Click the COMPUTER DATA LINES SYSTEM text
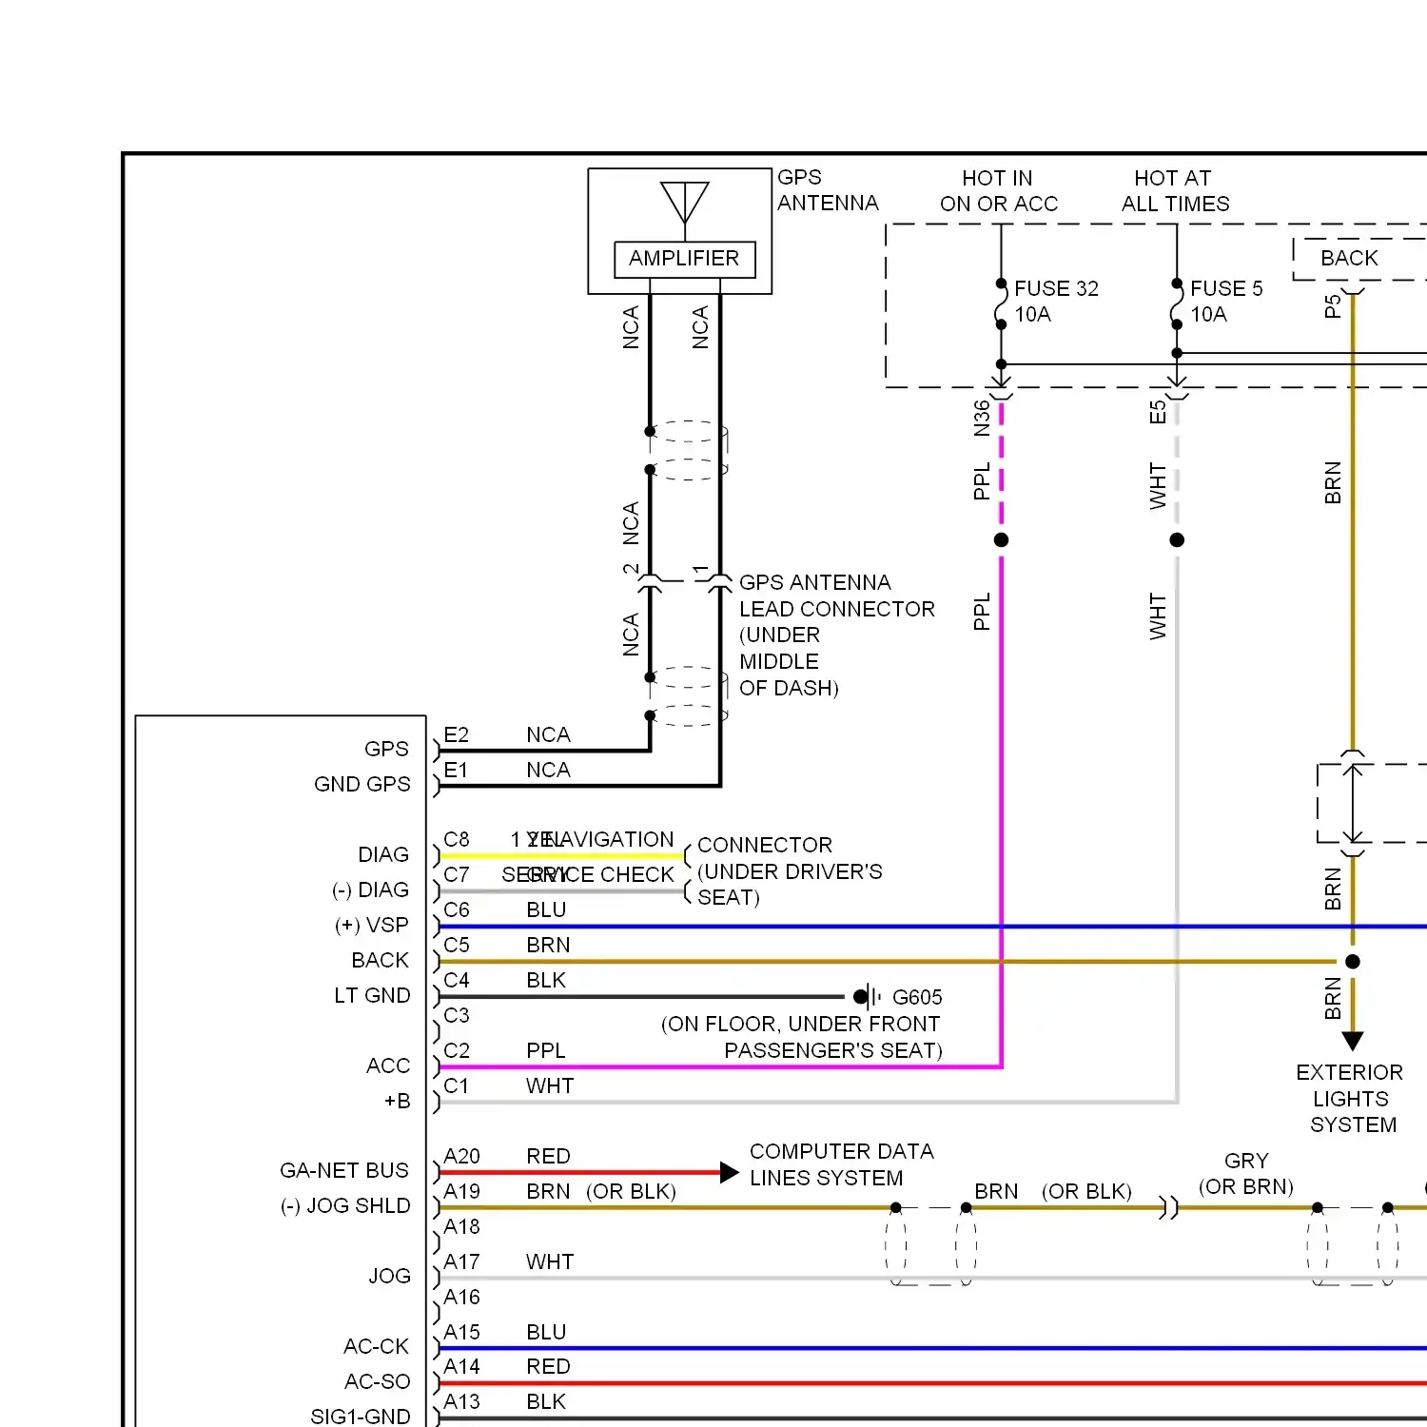 coord(841,1164)
